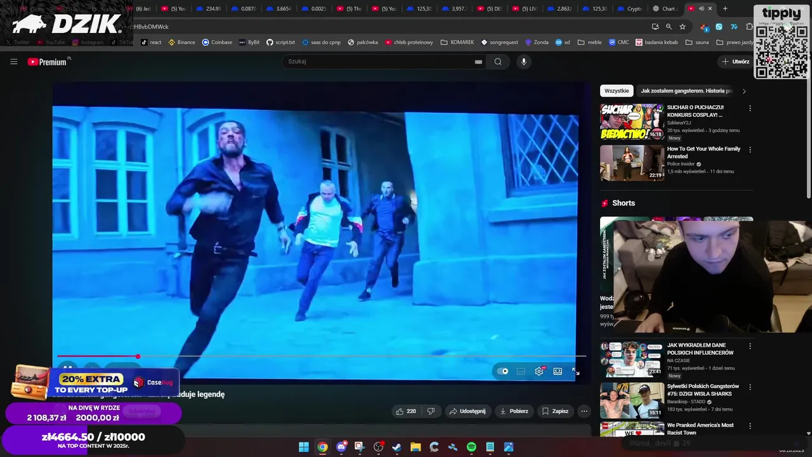The image size is (812, 457).
Task: Open We Pranked America's Most Racist Town
Action: pyautogui.click(x=700, y=429)
